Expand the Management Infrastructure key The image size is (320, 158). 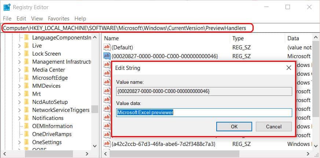coord(19,62)
